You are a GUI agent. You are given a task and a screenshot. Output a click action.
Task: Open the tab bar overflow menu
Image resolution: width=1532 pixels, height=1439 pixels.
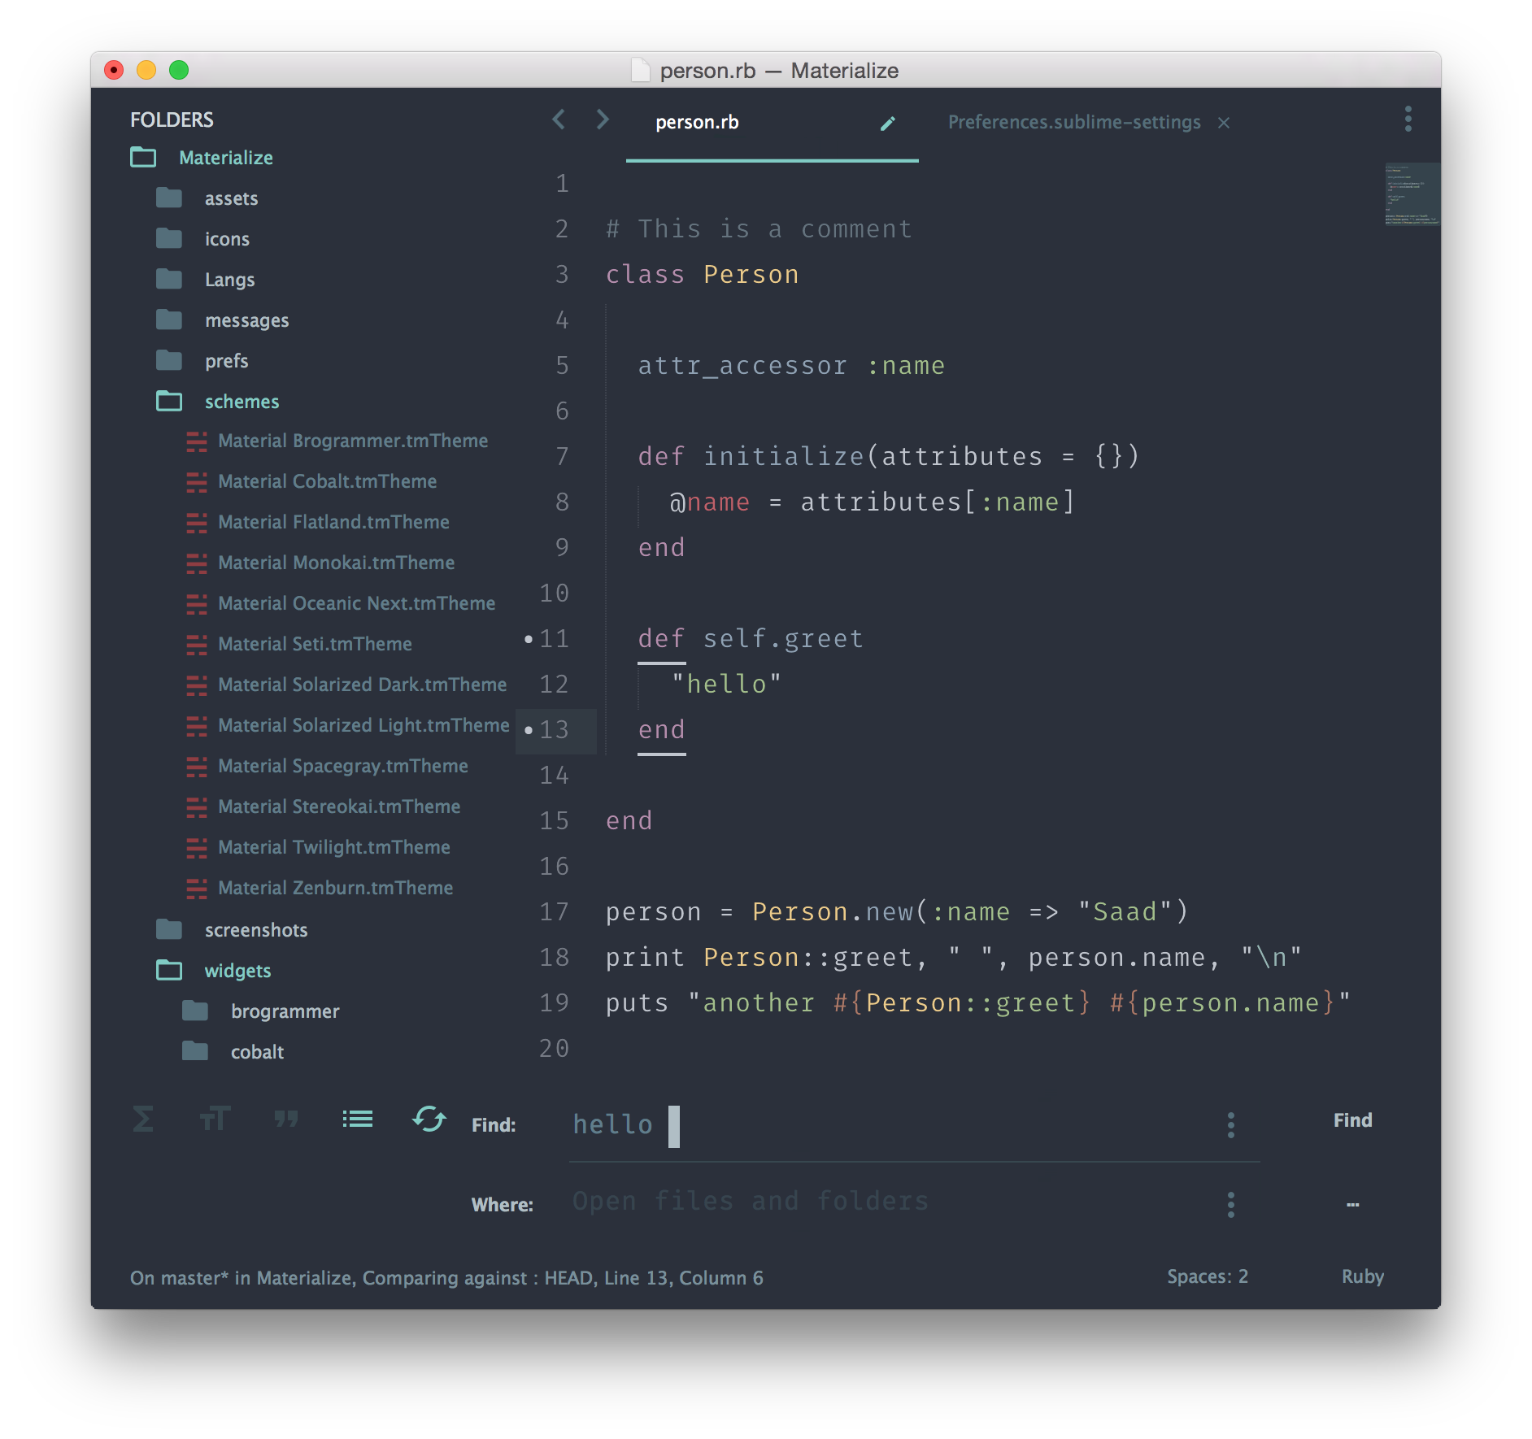click(x=1408, y=119)
